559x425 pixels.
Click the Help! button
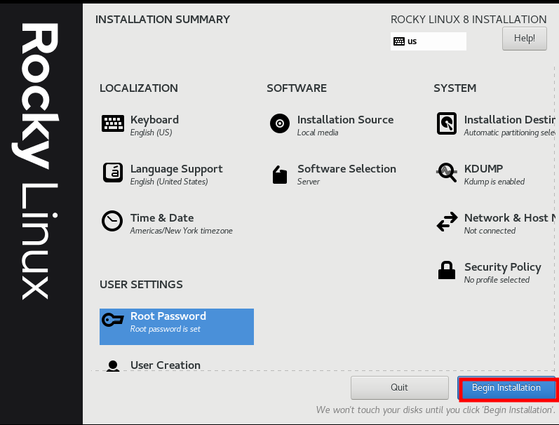coord(525,39)
